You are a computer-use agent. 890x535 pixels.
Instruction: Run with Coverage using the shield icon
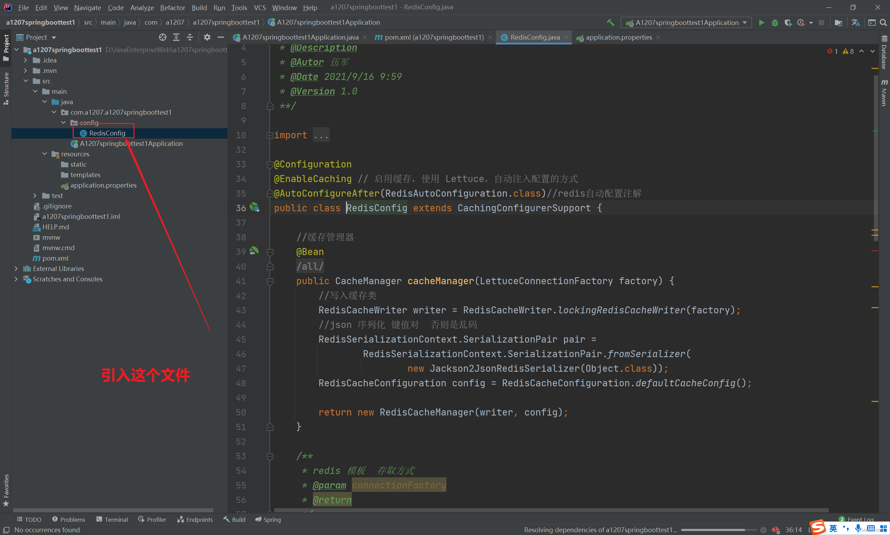pyautogui.click(x=788, y=22)
